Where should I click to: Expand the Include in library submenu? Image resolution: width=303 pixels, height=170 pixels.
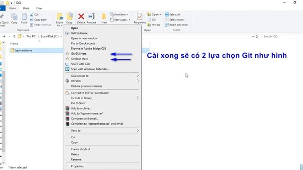tap(103, 98)
